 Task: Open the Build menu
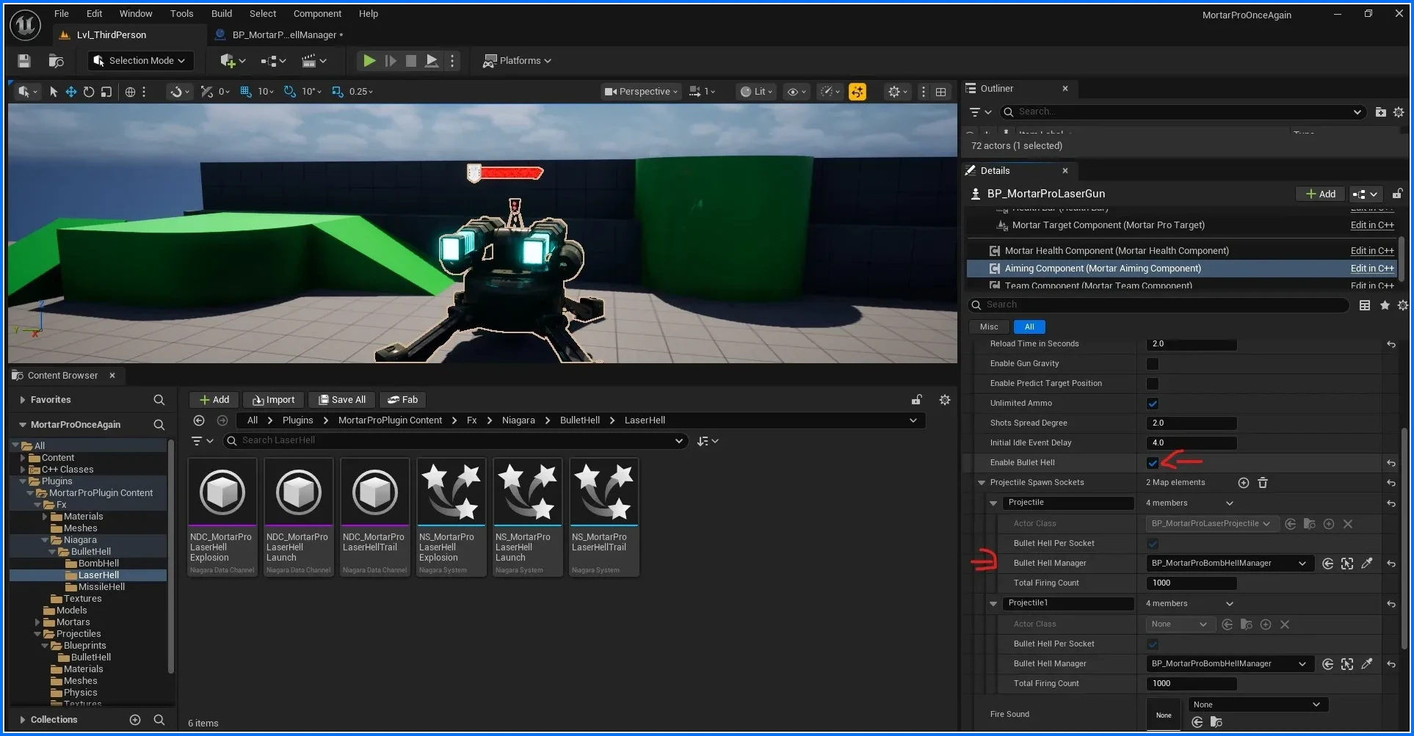(x=221, y=13)
